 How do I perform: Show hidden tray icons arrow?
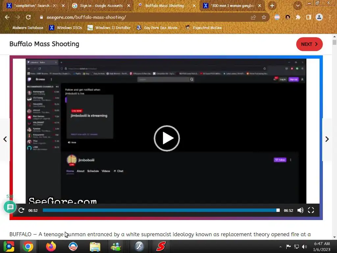(280, 247)
